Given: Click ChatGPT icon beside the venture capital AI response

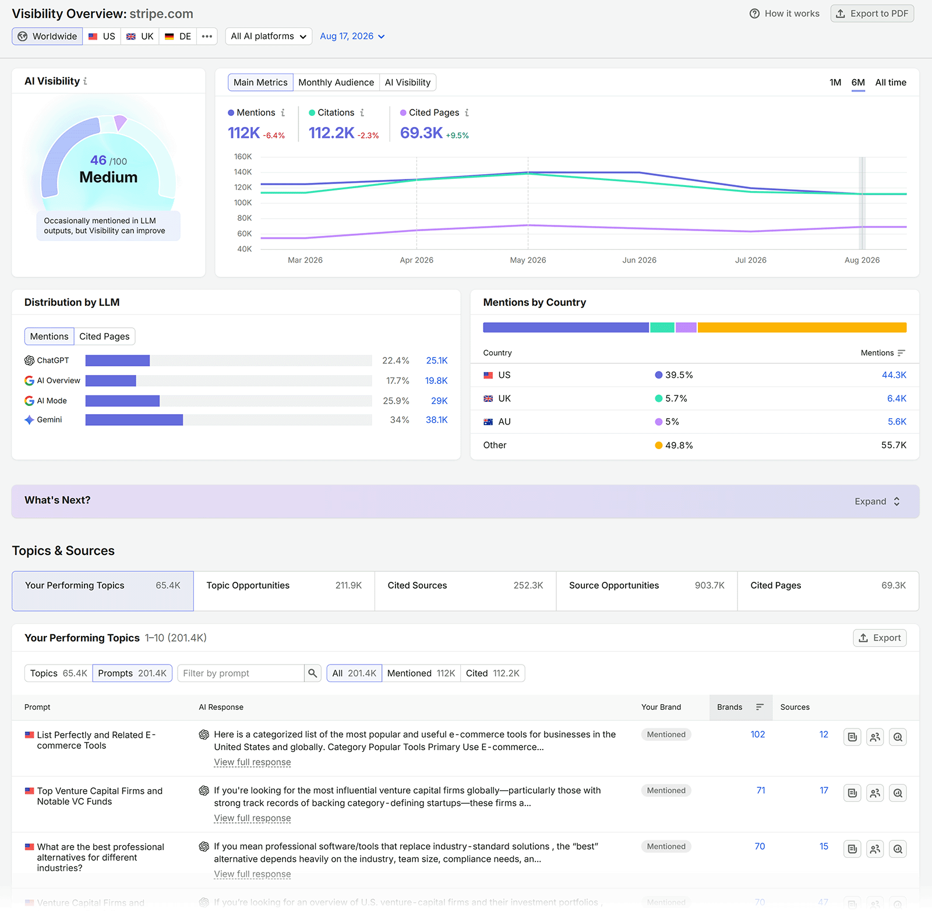Looking at the screenshot, I should point(204,791).
